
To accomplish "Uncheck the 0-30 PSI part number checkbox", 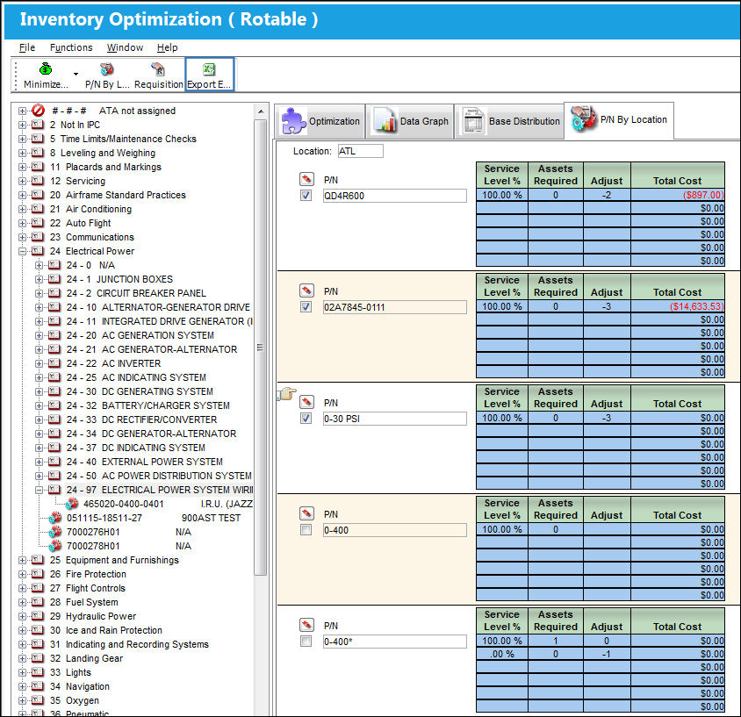I will click(306, 419).
